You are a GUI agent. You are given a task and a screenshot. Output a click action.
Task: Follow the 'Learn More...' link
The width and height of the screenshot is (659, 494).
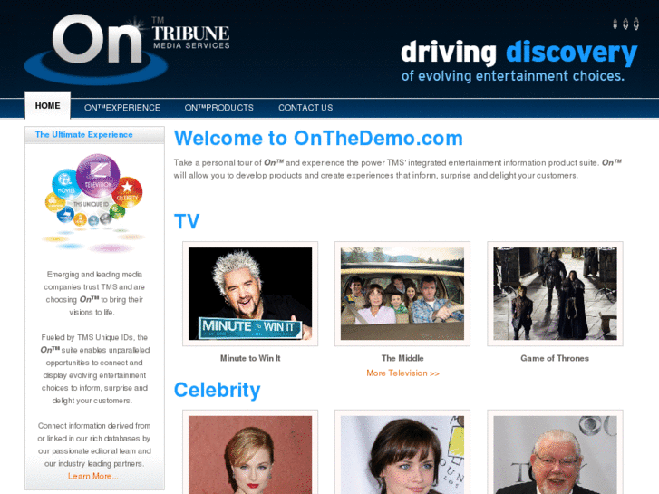click(92, 477)
